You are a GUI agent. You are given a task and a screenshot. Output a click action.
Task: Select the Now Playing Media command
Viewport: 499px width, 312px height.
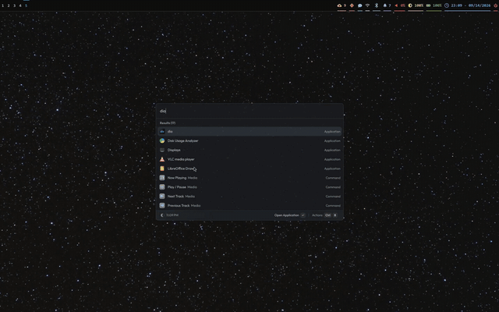click(249, 178)
